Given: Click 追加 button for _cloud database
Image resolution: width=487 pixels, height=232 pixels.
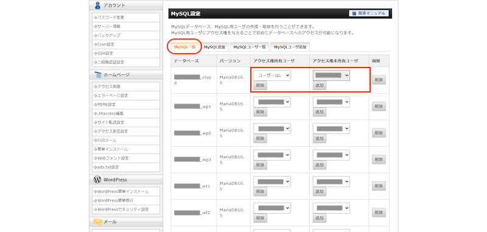Looking at the screenshot, I should pos(320,85).
